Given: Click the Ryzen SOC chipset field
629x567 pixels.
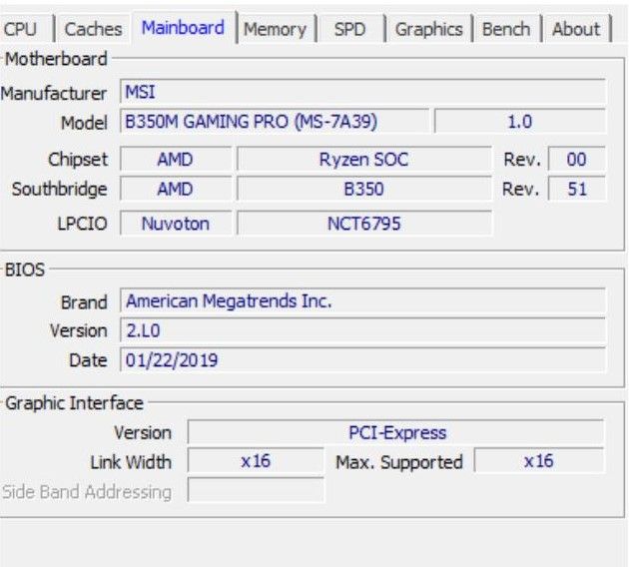Looking at the screenshot, I should 363,160.
